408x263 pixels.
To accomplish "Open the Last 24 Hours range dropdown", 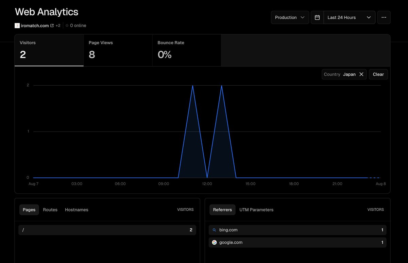I will point(350,17).
